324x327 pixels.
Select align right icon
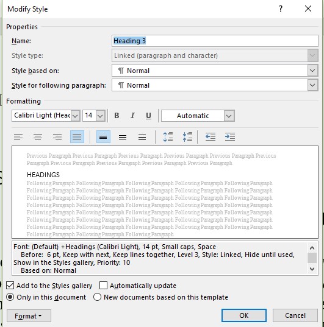tap(57, 137)
